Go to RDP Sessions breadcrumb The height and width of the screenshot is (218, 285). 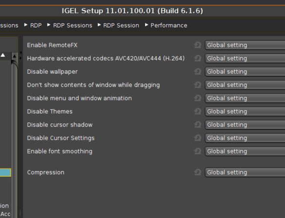73,25
